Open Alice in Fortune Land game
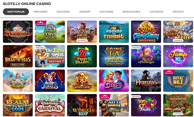 click(x=146, y=56)
